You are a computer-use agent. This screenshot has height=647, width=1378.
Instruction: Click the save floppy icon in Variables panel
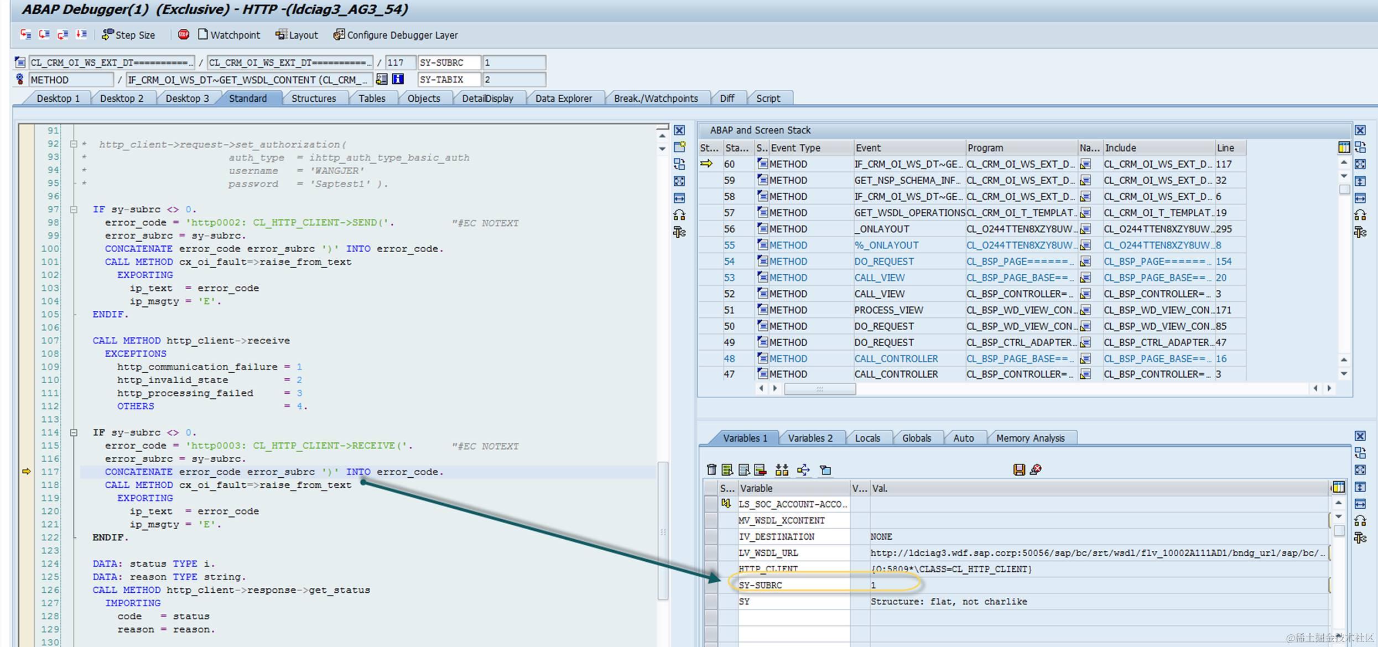tap(1019, 470)
